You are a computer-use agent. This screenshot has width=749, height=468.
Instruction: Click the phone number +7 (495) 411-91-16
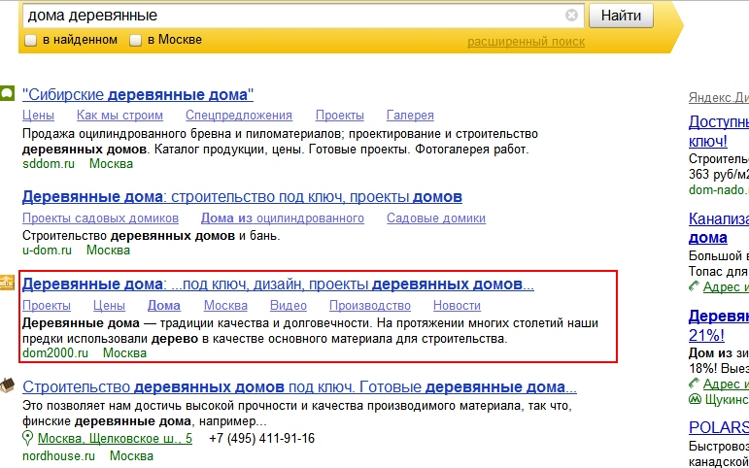(261, 439)
